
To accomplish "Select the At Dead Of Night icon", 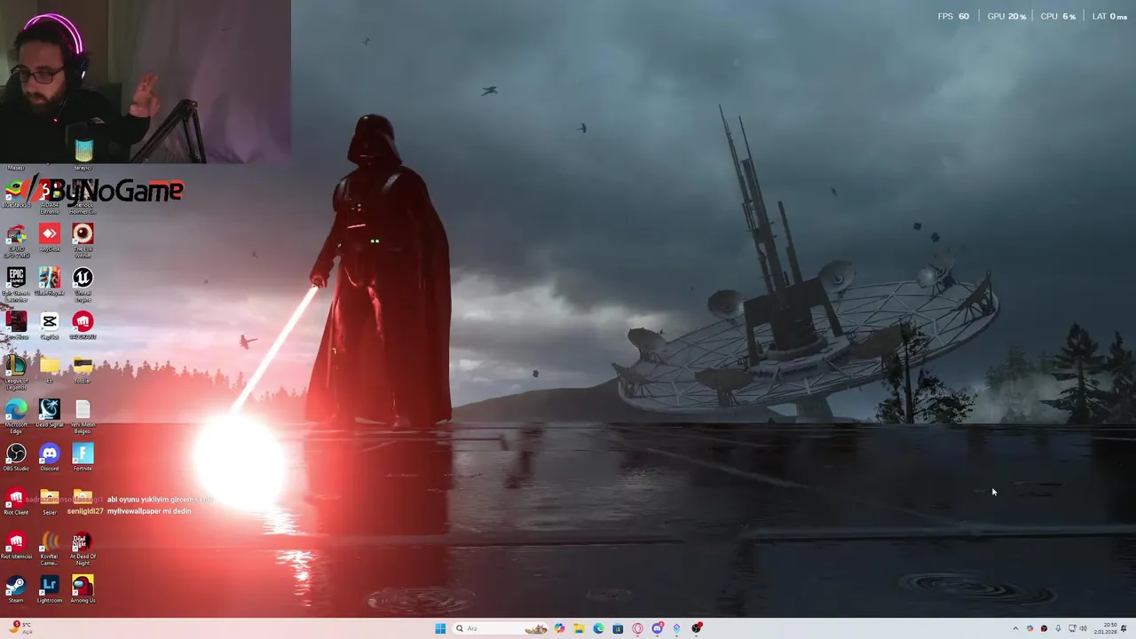I will click(83, 548).
